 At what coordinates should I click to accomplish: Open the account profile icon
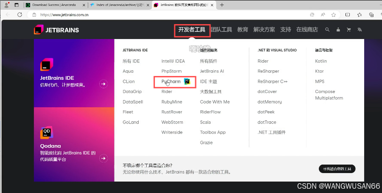(x=338, y=30)
